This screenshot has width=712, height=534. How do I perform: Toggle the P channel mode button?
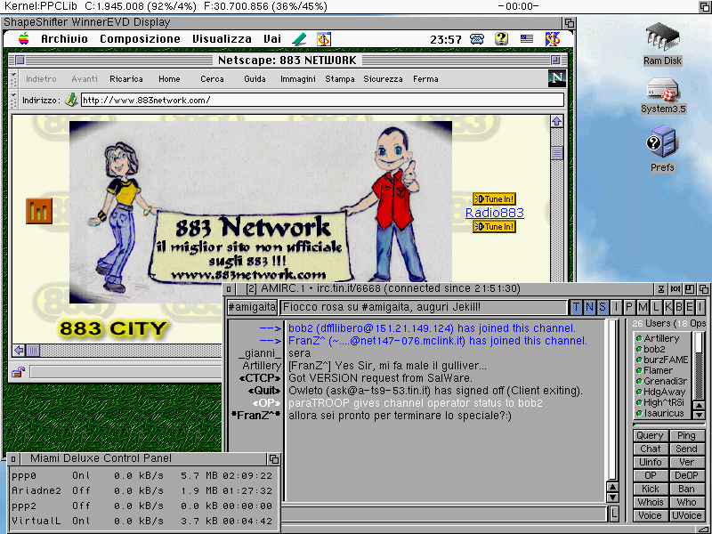coord(629,307)
